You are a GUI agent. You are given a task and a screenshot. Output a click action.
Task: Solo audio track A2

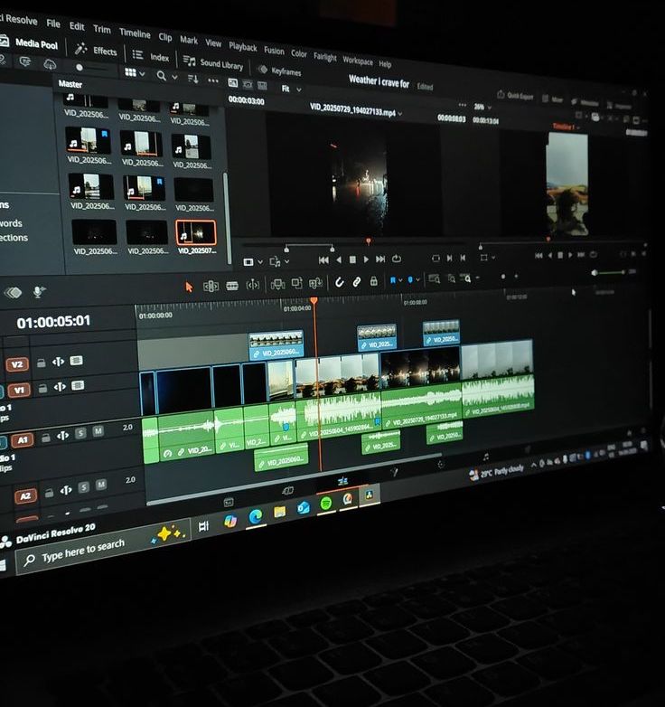pyautogui.click(x=84, y=487)
